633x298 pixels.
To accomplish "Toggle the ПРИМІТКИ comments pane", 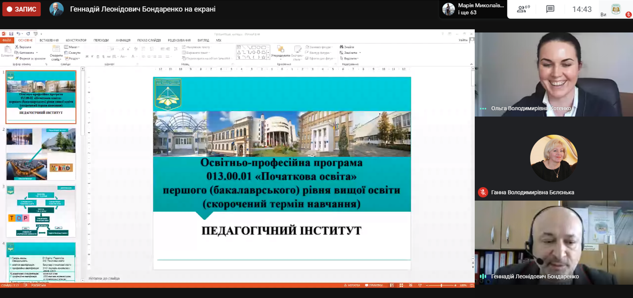I will click(374, 285).
